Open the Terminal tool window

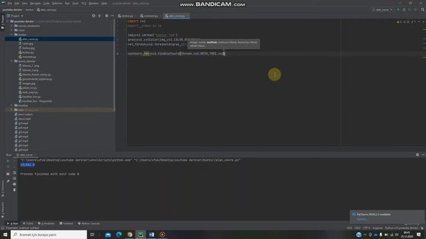pyautogui.click(x=67, y=224)
